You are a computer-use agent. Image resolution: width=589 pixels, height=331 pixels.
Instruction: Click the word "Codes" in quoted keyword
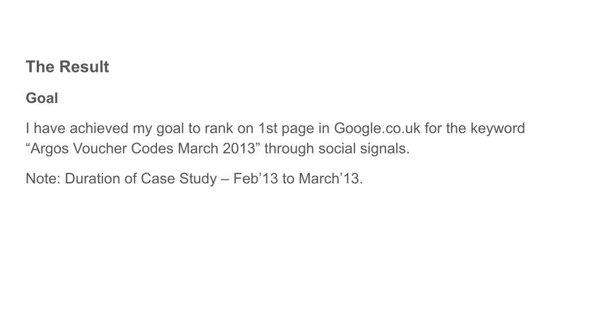click(152, 149)
